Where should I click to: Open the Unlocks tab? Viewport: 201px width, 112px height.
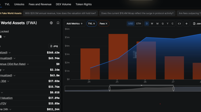(19, 4)
